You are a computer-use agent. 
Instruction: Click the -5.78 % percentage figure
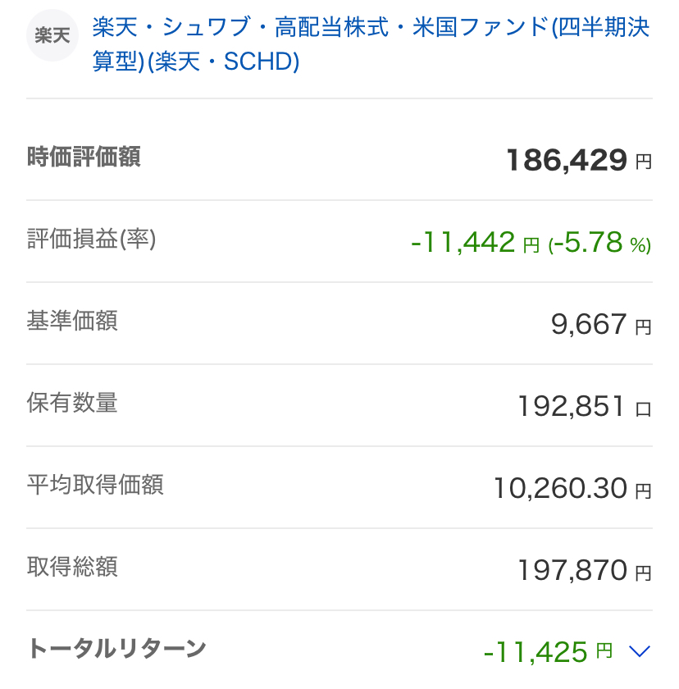[599, 242]
